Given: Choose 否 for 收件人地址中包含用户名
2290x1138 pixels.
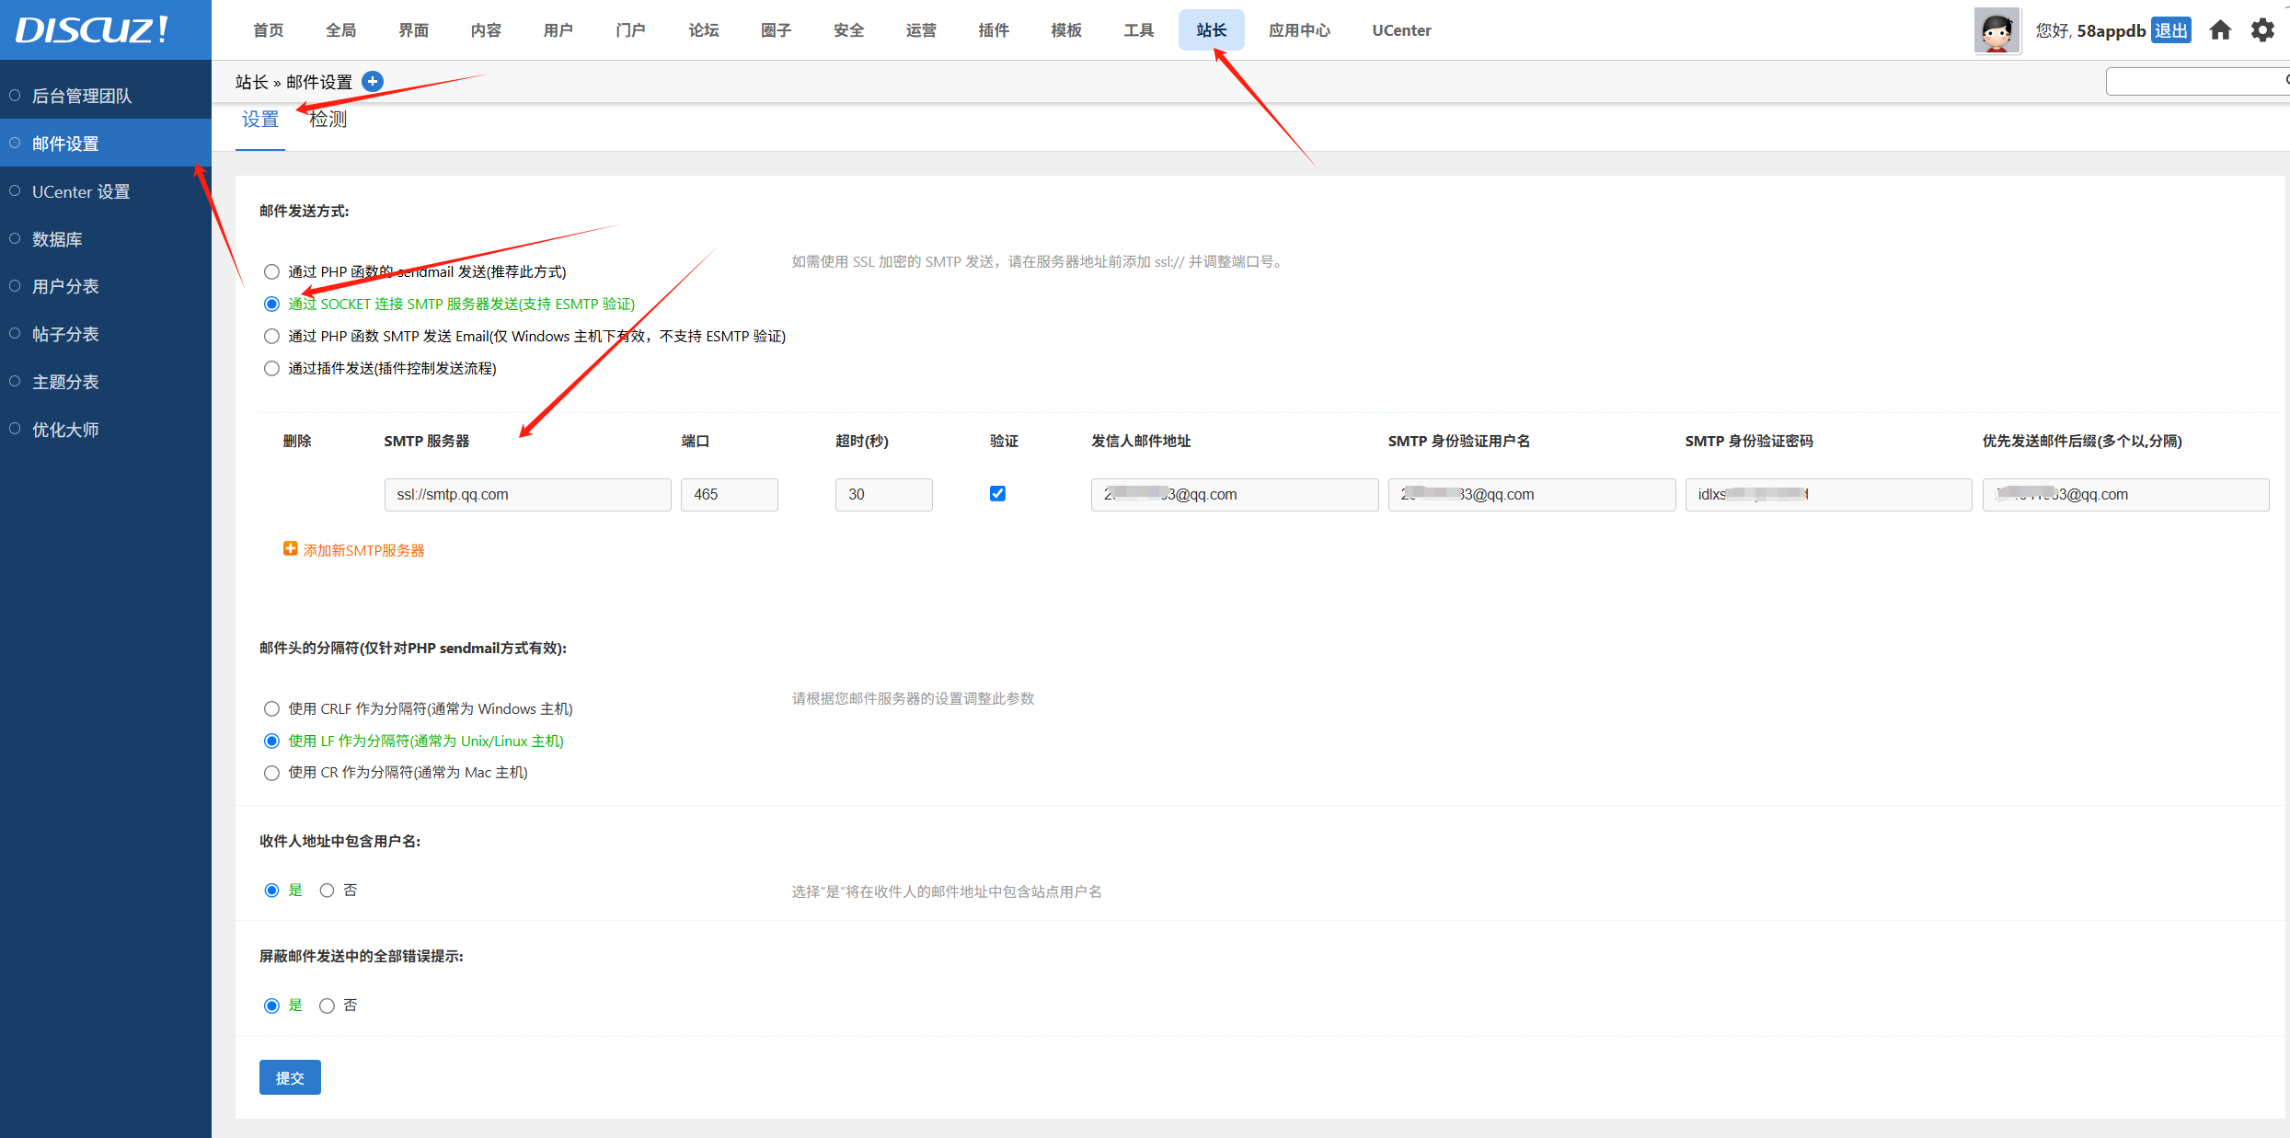Looking at the screenshot, I should point(327,891).
